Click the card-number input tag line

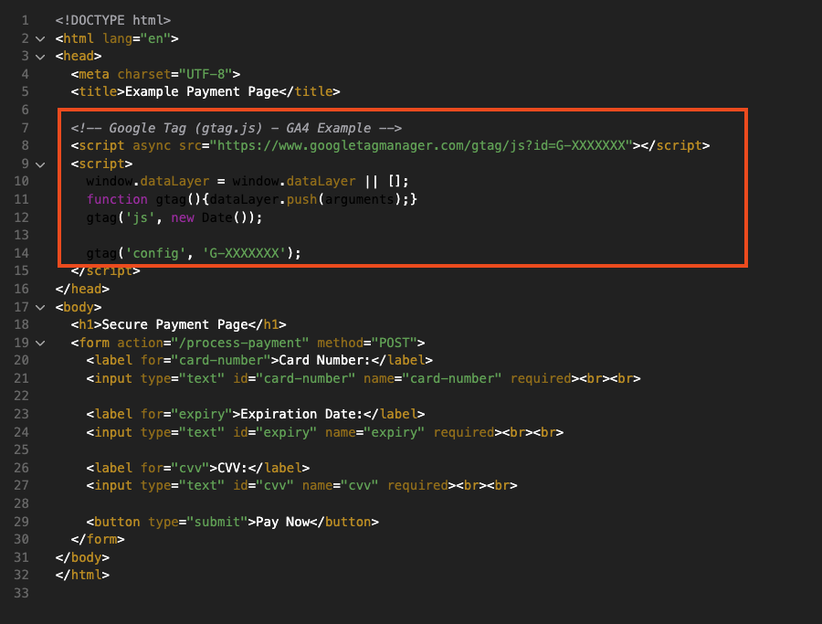(x=364, y=378)
